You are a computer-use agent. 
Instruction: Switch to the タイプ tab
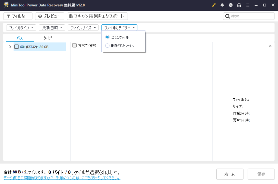point(48,38)
